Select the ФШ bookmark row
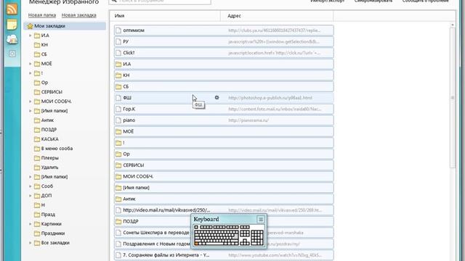The height and width of the screenshot is (261, 465). tap(224, 98)
